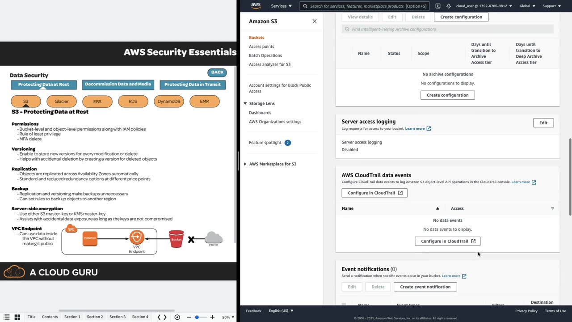This screenshot has height=322, width=572.
Task: Go to the next slide arrow
Action: 165,317
